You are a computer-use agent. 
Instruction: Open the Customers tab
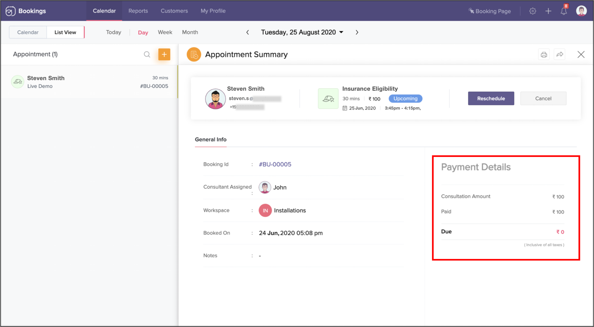[x=174, y=11]
